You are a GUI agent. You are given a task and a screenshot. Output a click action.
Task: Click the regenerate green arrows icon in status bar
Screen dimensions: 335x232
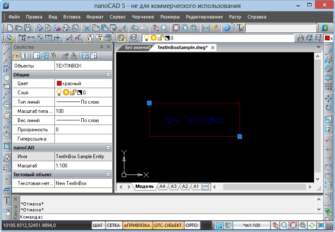coord(312,225)
